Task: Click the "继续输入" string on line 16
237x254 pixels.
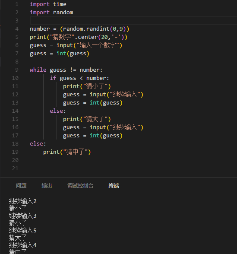Action: pos(125,127)
